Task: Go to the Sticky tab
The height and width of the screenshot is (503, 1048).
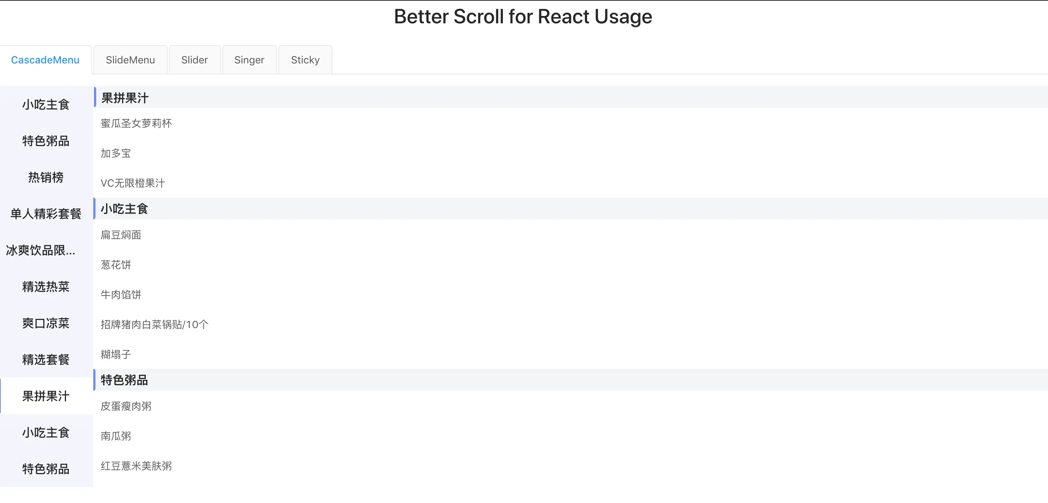Action: [305, 60]
